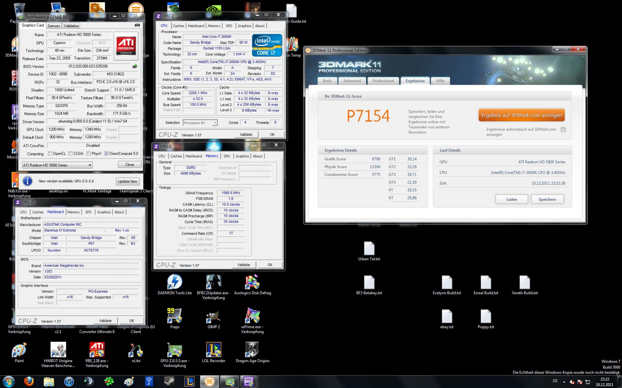Select the Poppy.txt file icon
The image size is (622, 388).
[x=486, y=316]
